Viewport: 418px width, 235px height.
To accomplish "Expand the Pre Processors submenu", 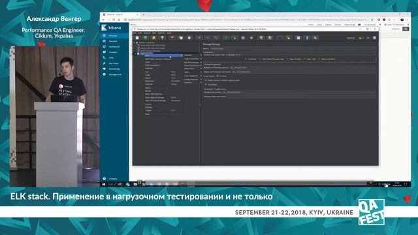I will pyautogui.click(x=192, y=62).
